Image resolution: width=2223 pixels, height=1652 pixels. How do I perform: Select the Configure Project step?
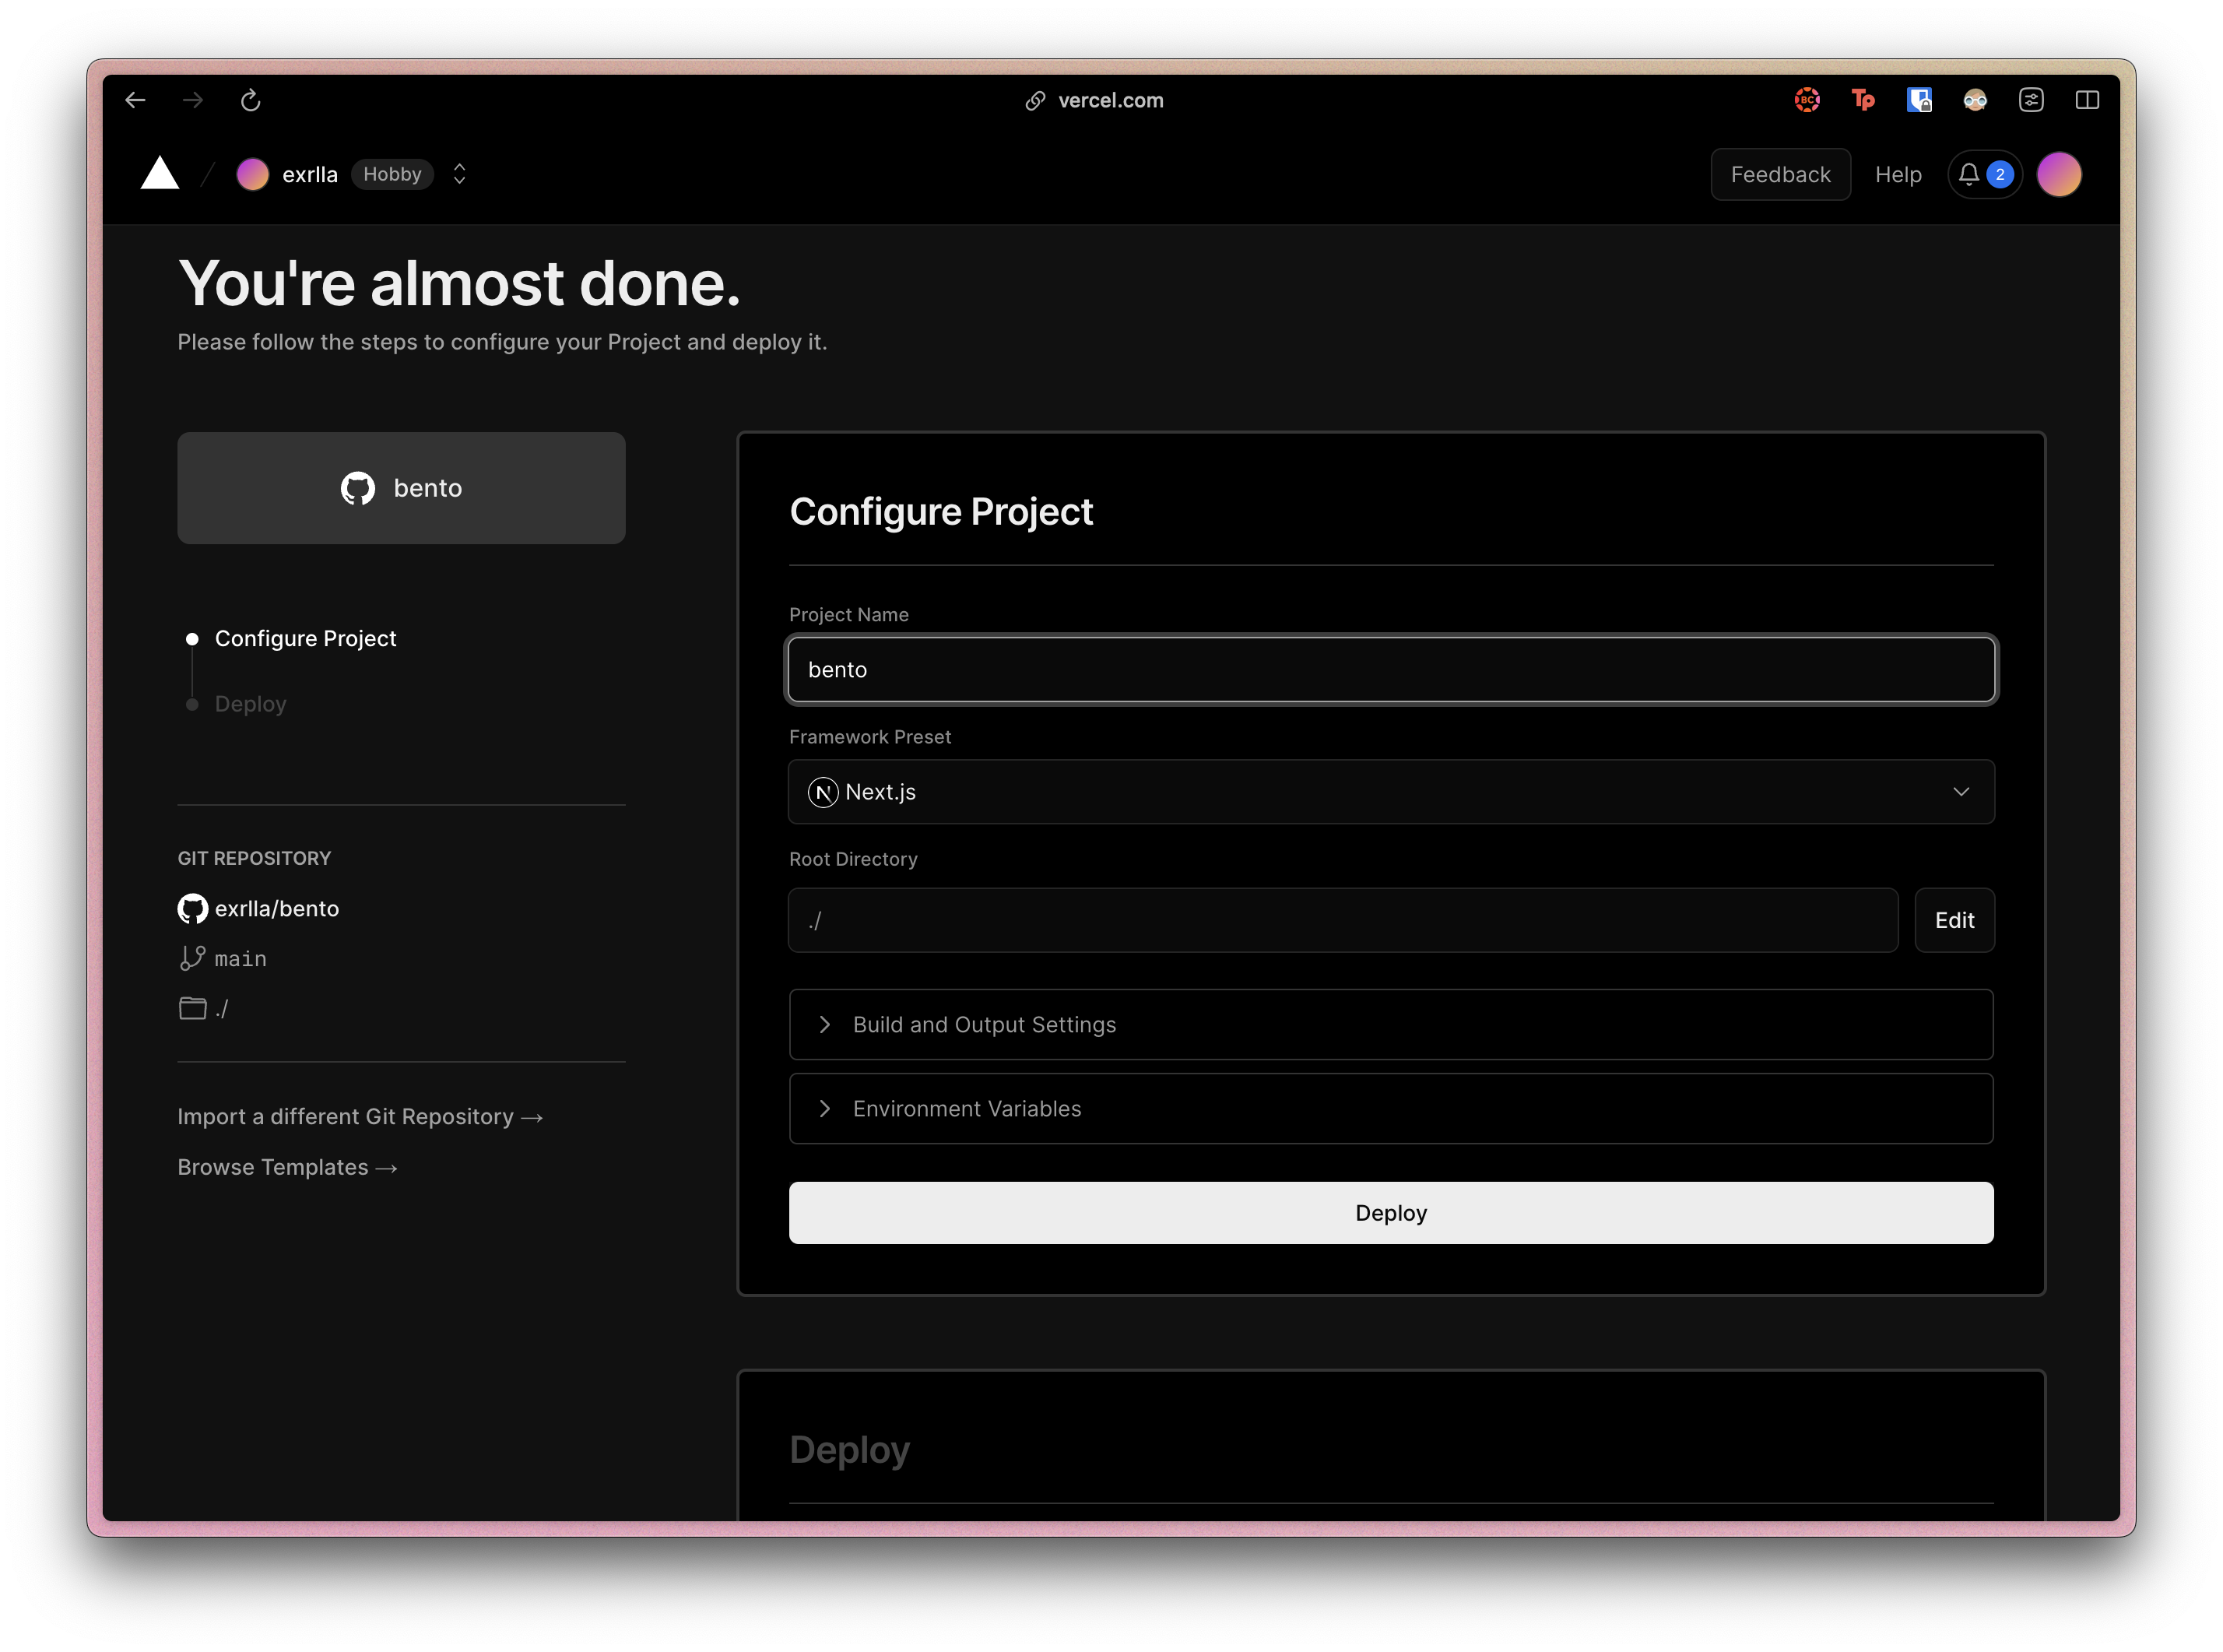[x=305, y=638]
